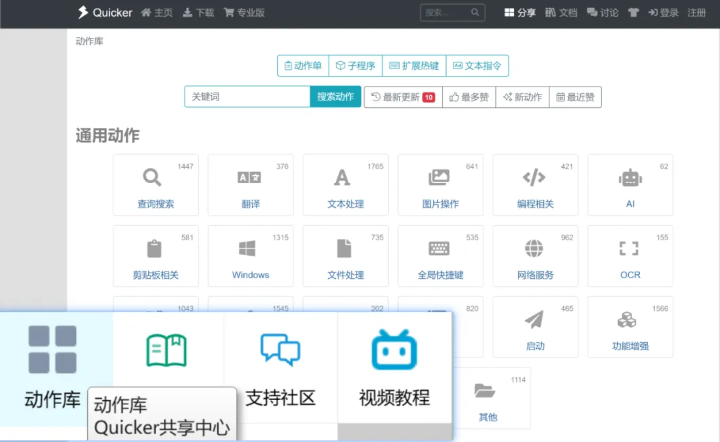Click the 查询搜索 category label
The image size is (720, 442).
[x=155, y=204]
